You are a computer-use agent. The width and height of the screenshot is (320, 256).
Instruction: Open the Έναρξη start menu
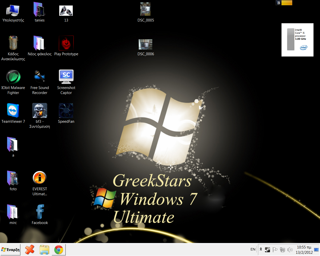[x=10, y=249]
